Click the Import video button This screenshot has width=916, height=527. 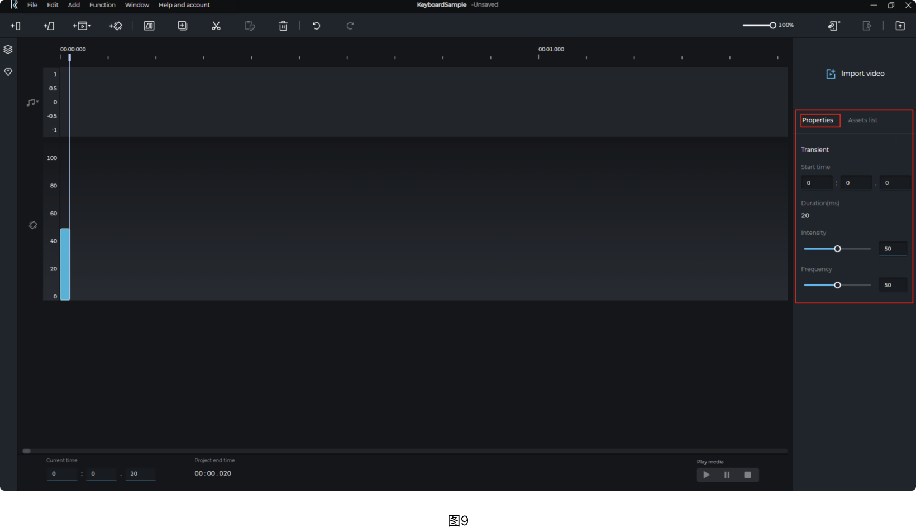point(855,73)
